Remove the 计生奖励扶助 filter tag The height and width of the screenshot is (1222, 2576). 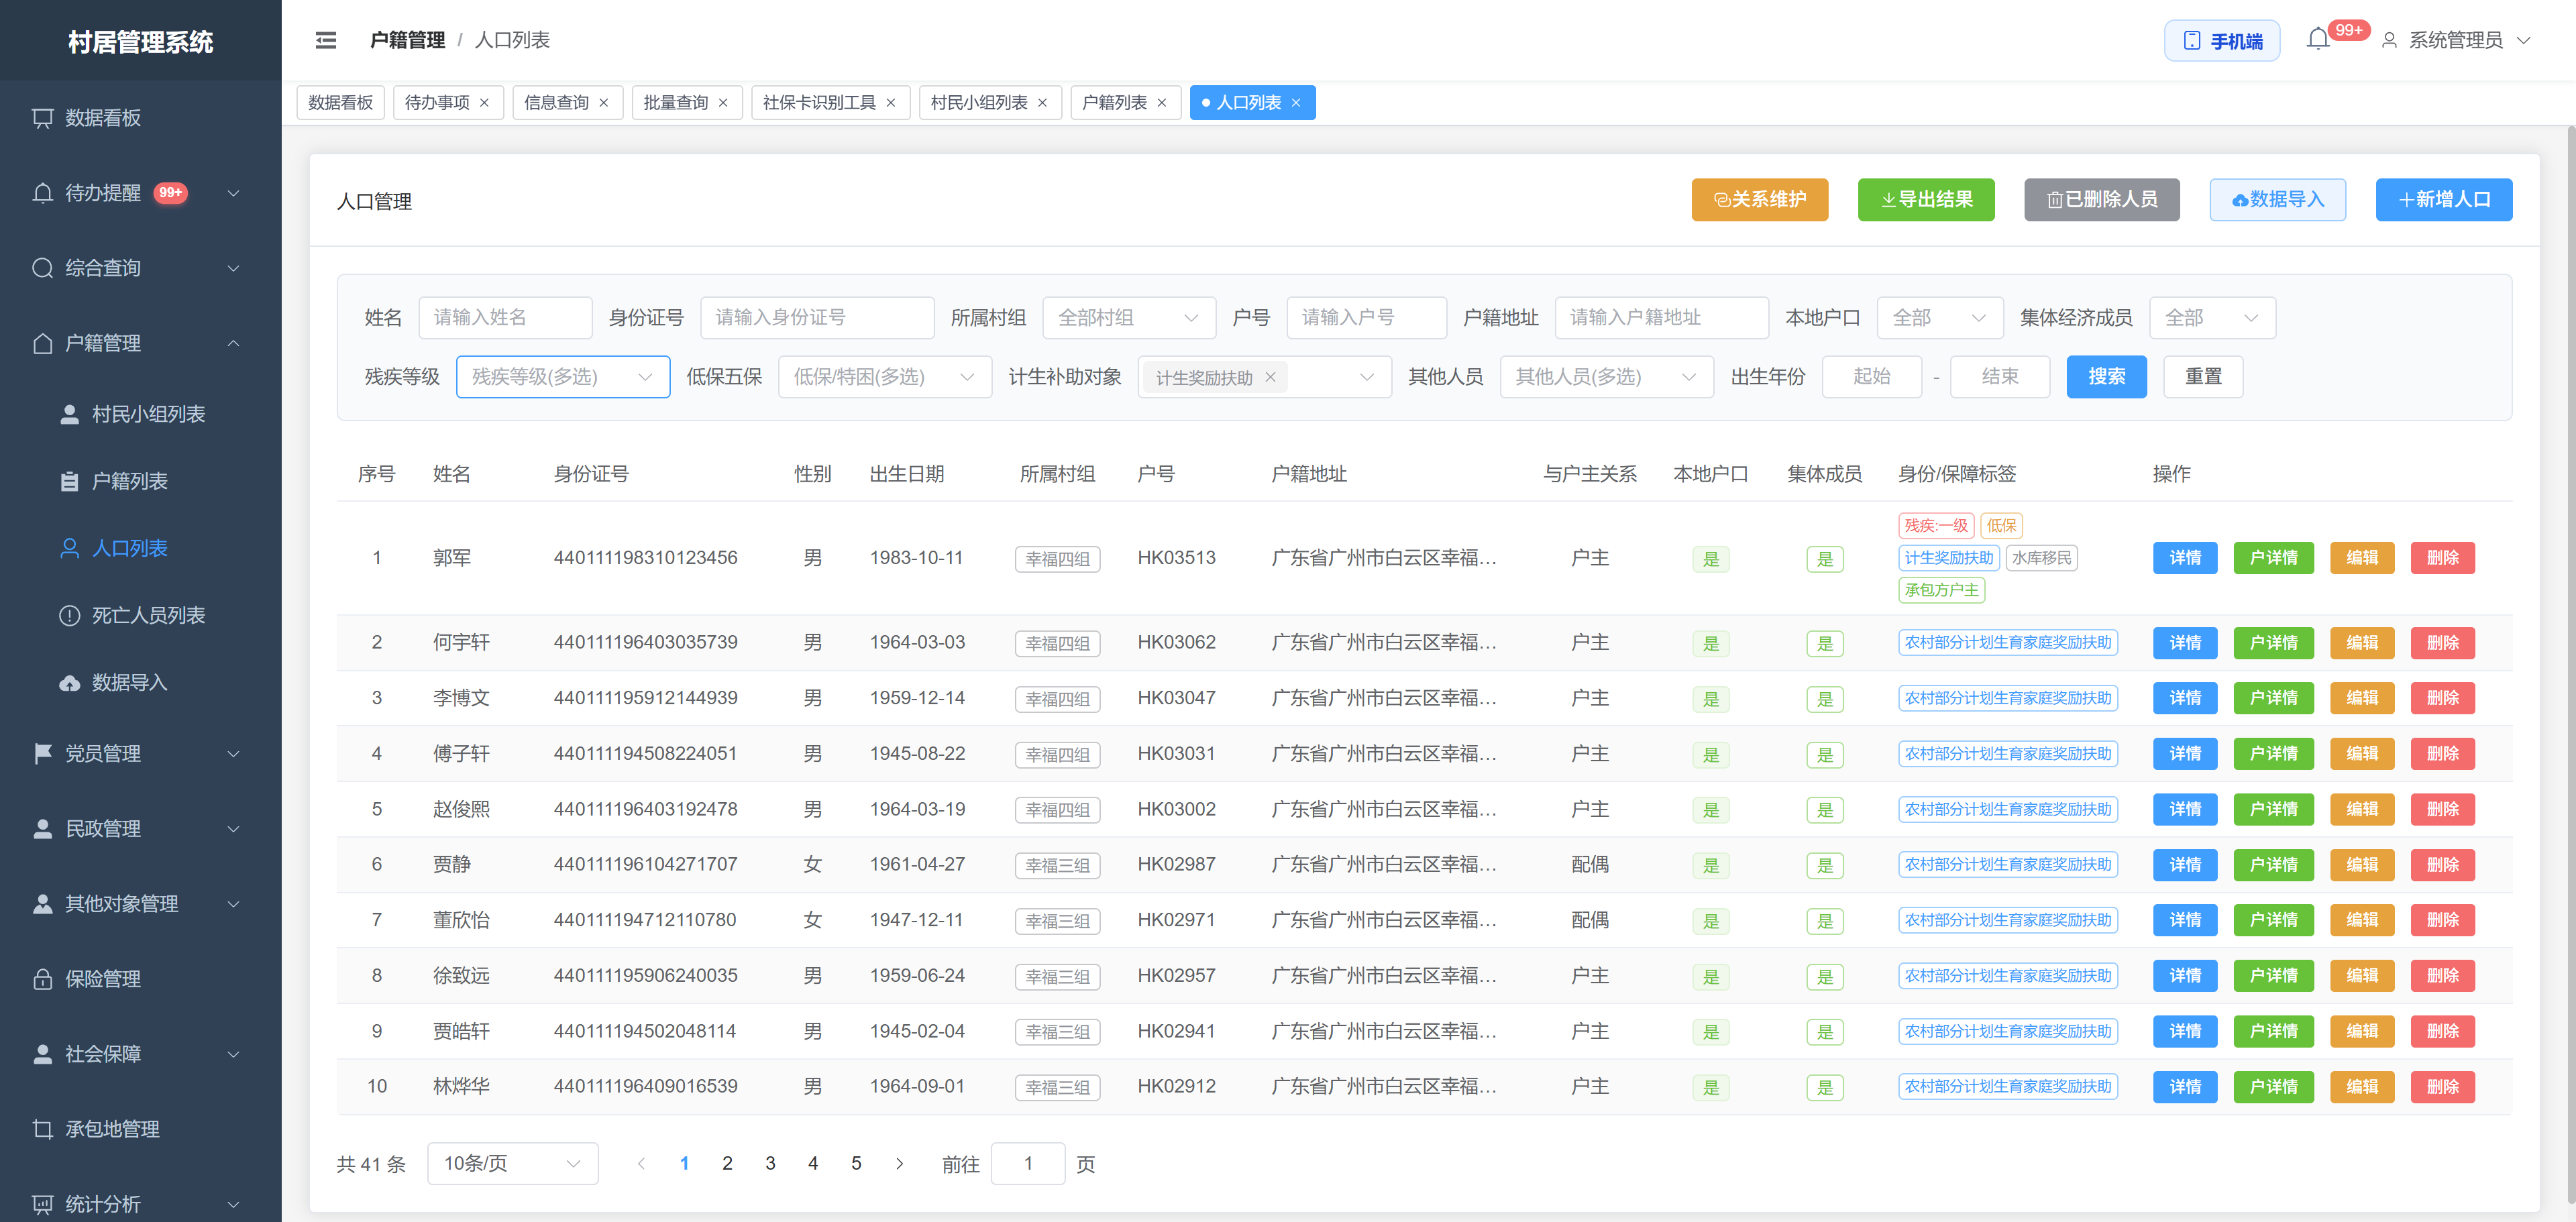click(x=1270, y=377)
